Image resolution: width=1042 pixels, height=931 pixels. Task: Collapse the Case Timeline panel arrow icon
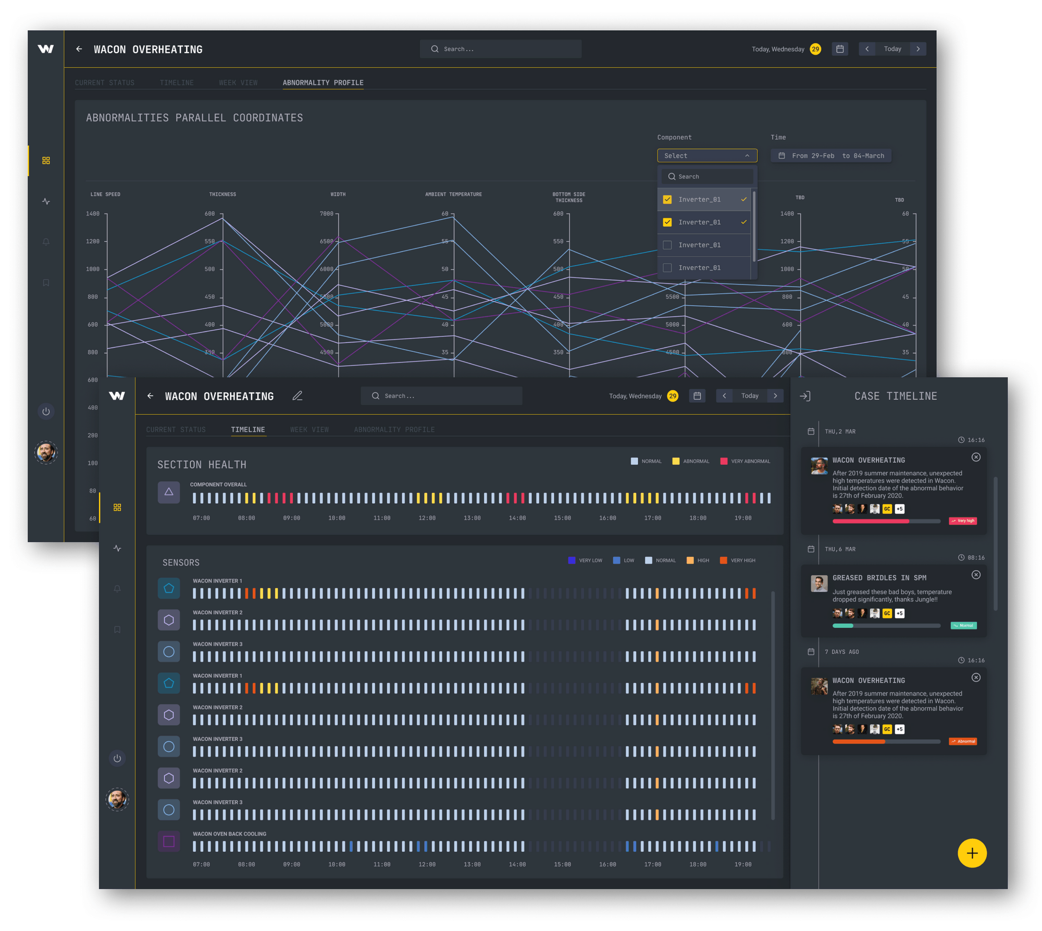(x=805, y=396)
